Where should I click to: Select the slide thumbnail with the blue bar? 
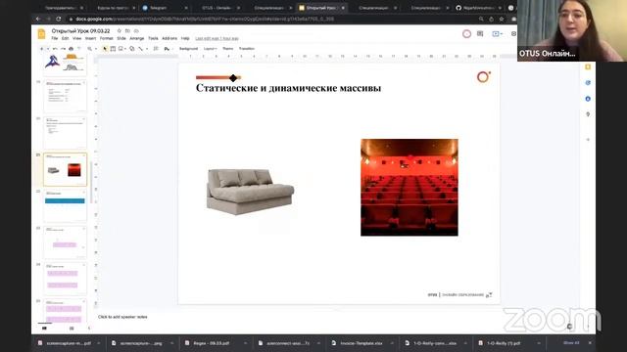click(x=66, y=206)
